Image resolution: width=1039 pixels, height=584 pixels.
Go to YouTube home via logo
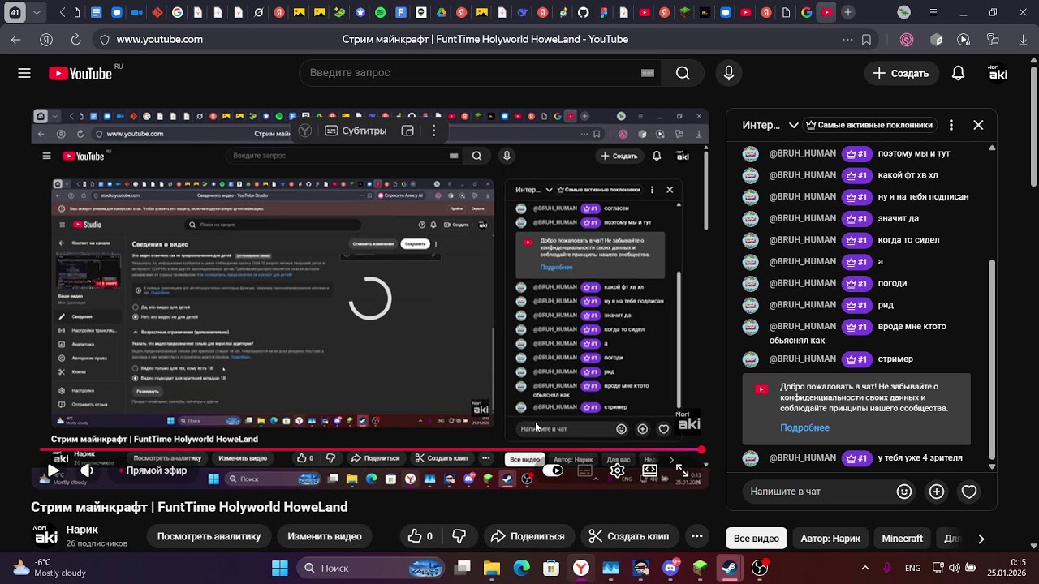[80, 74]
